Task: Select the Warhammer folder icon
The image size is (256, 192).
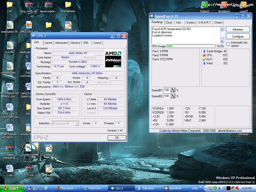Action: pos(68,4)
